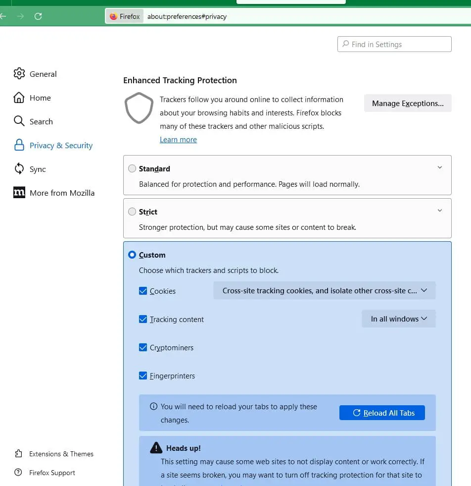Viewport: 471px width, 486px height.
Task: Click the forward navigation arrow
Action: (20, 16)
